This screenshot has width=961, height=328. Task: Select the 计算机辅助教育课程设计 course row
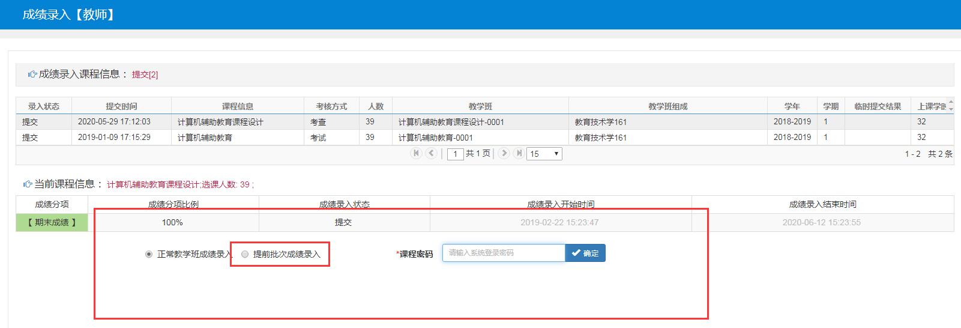click(x=220, y=122)
